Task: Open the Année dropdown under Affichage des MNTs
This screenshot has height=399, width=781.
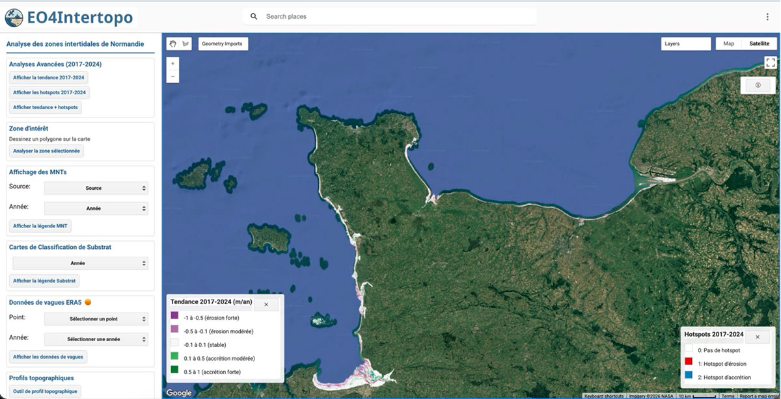Action: pyautogui.click(x=96, y=209)
